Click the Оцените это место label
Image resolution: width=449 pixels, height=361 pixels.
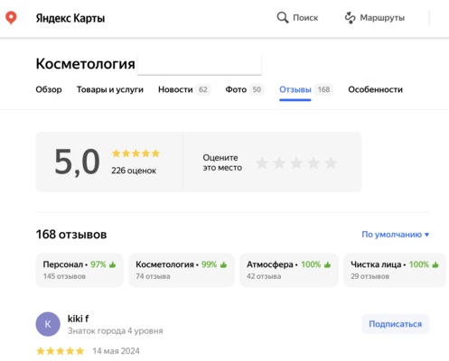click(x=222, y=162)
